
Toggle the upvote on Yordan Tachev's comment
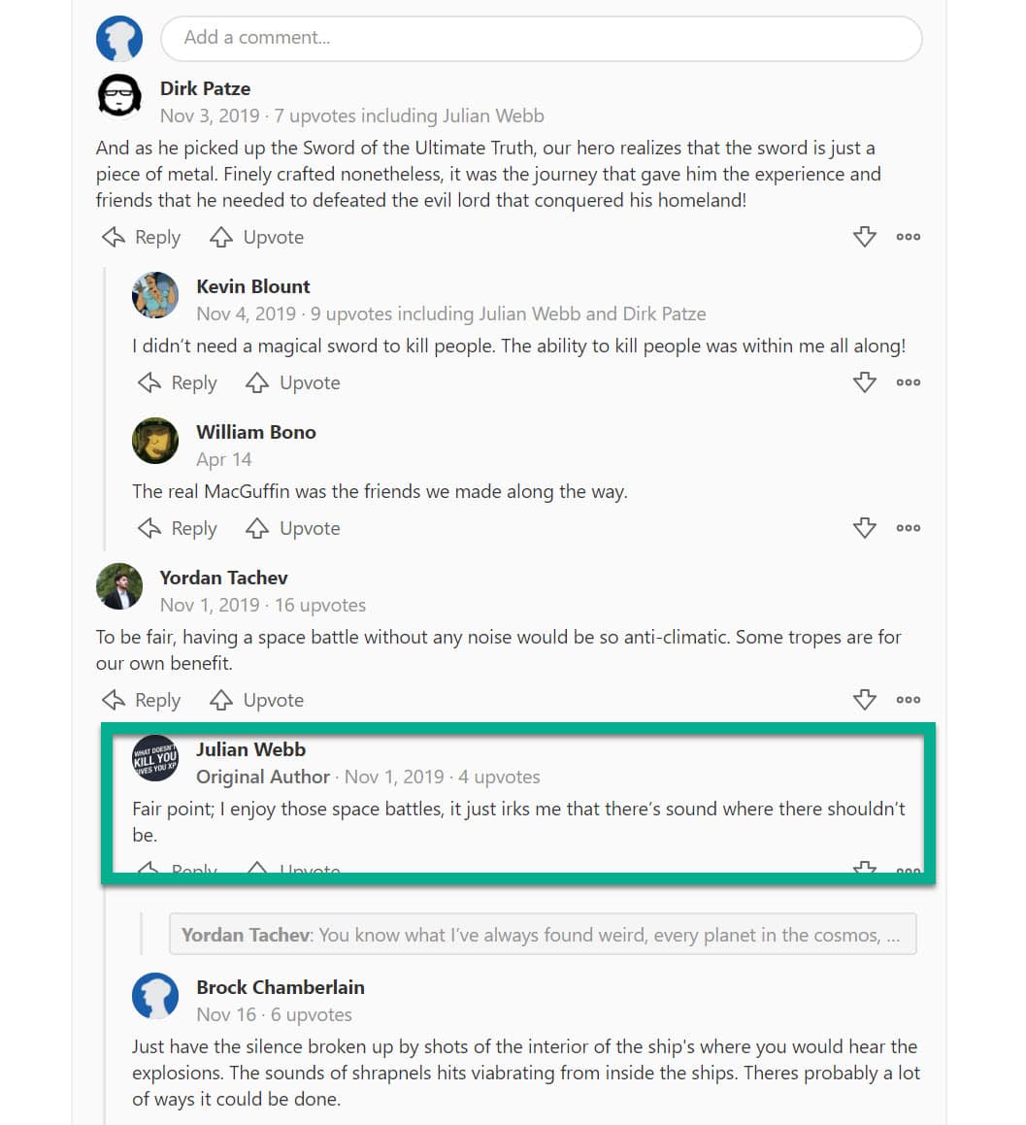click(220, 699)
